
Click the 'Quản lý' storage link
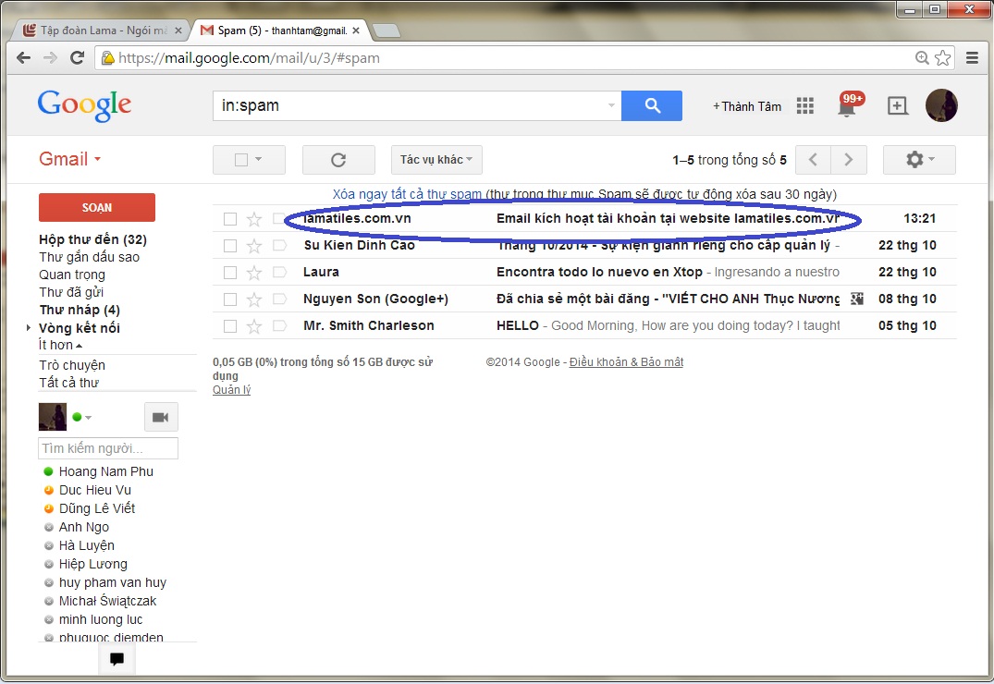231,389
